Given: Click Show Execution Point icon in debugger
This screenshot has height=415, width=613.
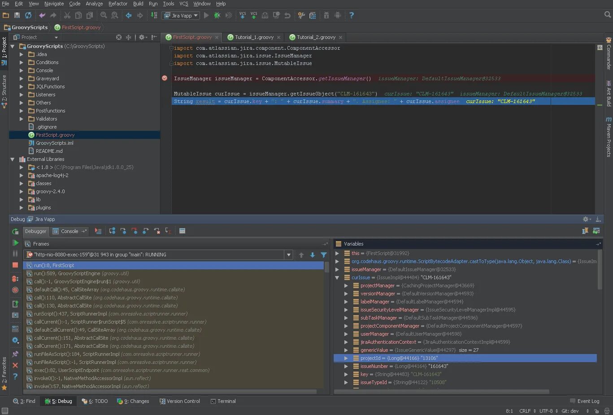Looking at the screenshot, I should [x=98, y=231].
